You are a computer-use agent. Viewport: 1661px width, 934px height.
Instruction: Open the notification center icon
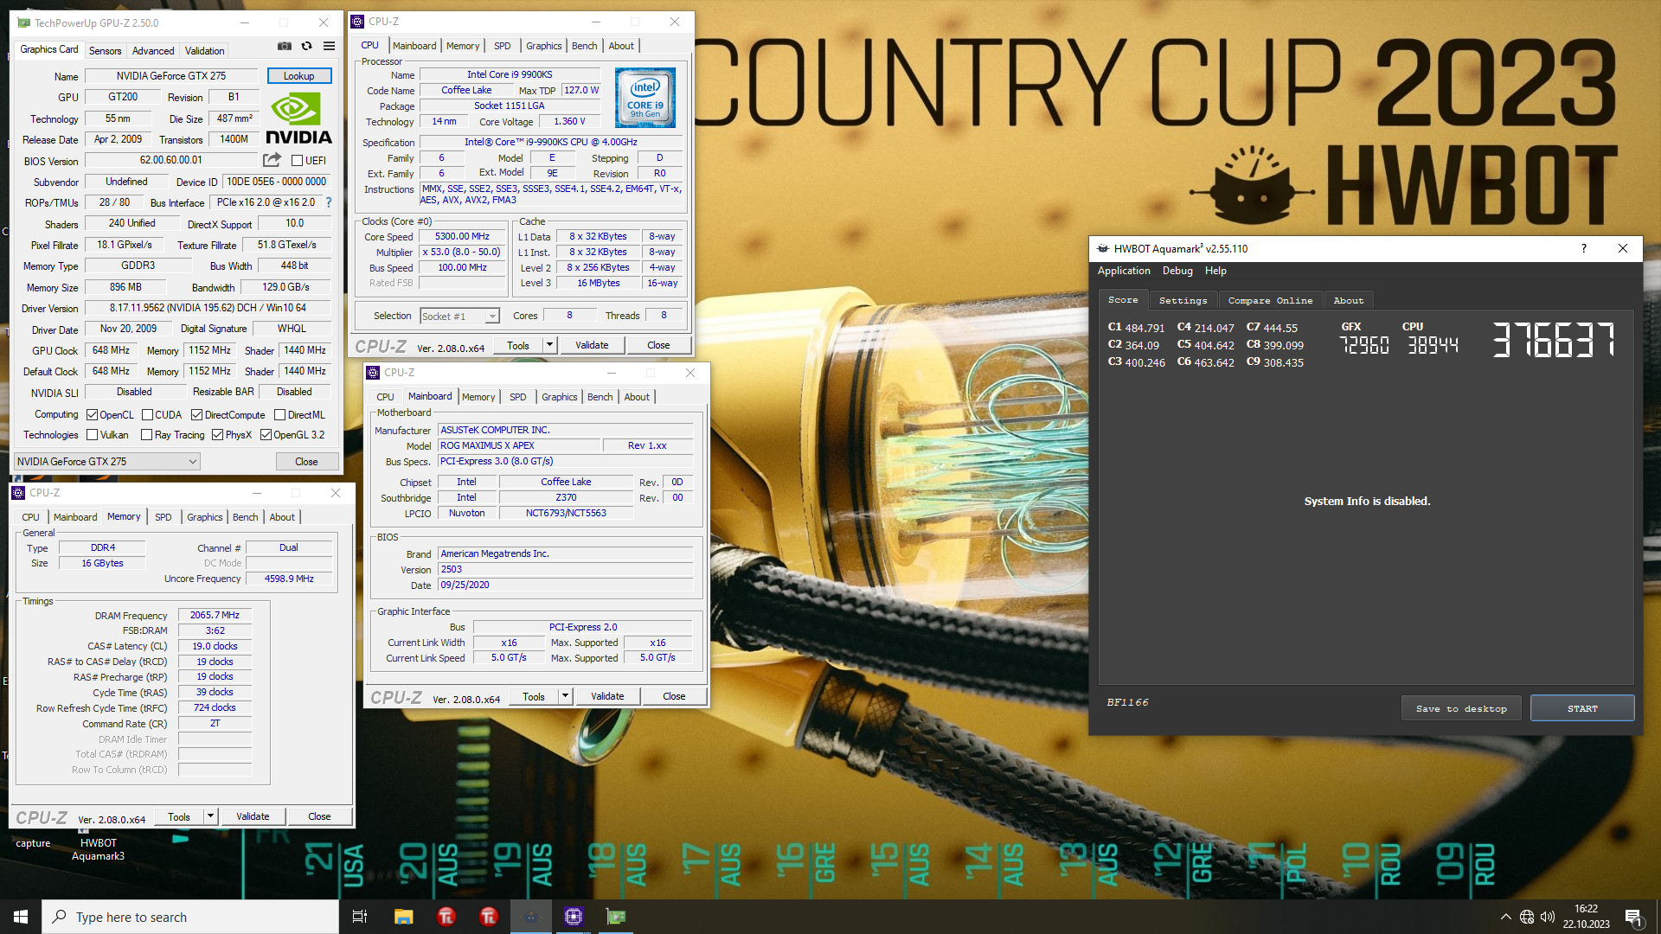[x=1633, y=918]
